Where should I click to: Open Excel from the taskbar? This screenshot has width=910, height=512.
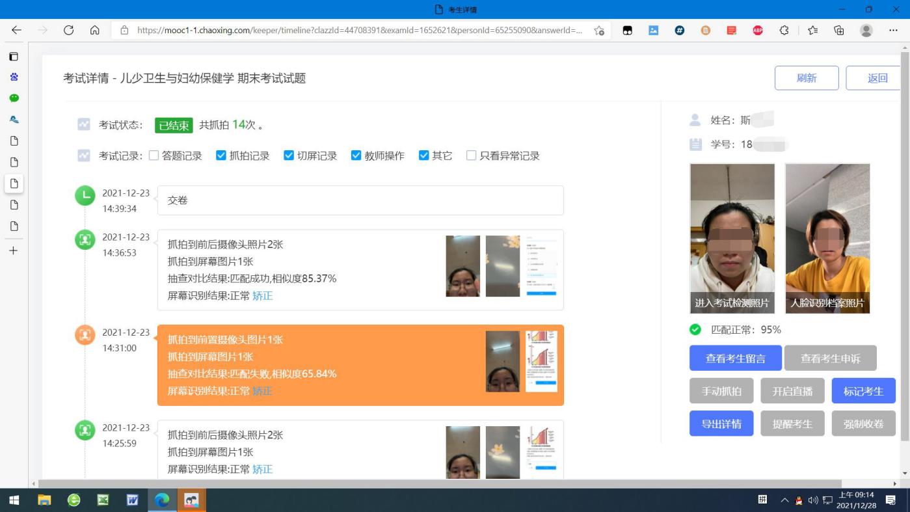(x=103, y=500)
